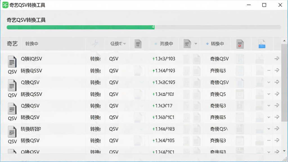Click the right arrow of the 转换转 row
The width and height of the screenshot is (288, 162).
tap(277, 129)
